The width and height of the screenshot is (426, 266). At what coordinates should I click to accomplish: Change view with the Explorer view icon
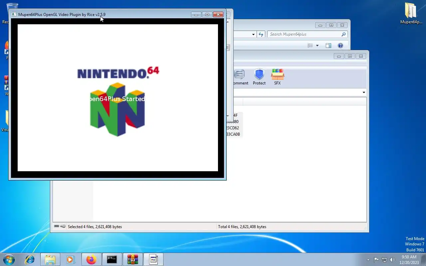point(310,46)
